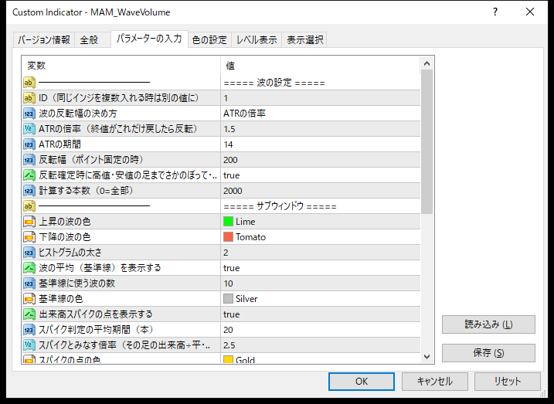Select the 上昇の波の色 variable label
This screenshot has height=404, width=554.
(65, 222)
